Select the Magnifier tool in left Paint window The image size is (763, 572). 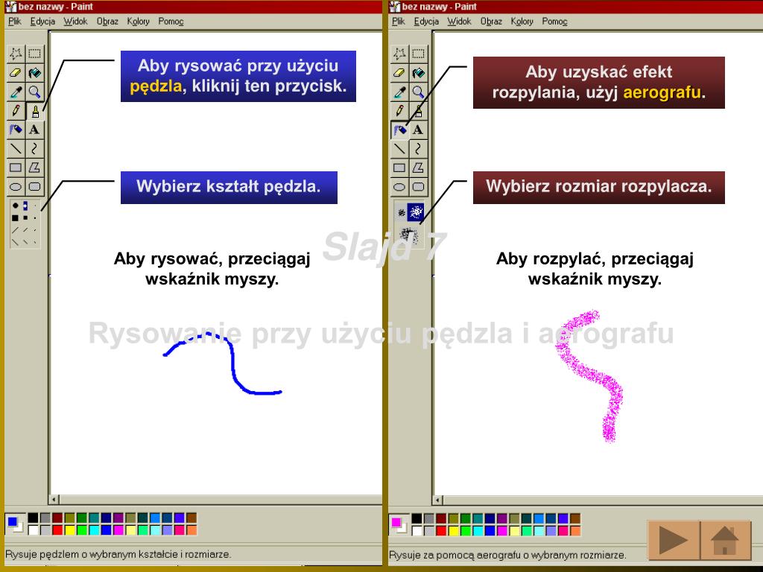pos(34,92)
